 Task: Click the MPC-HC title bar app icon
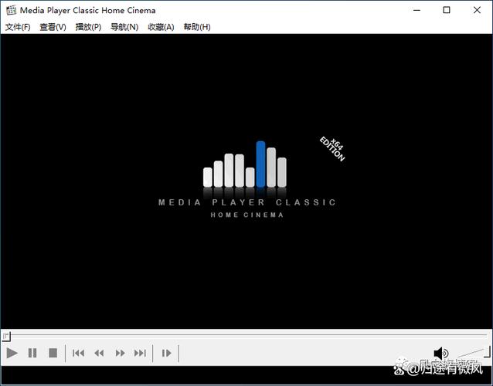[11, 10]
